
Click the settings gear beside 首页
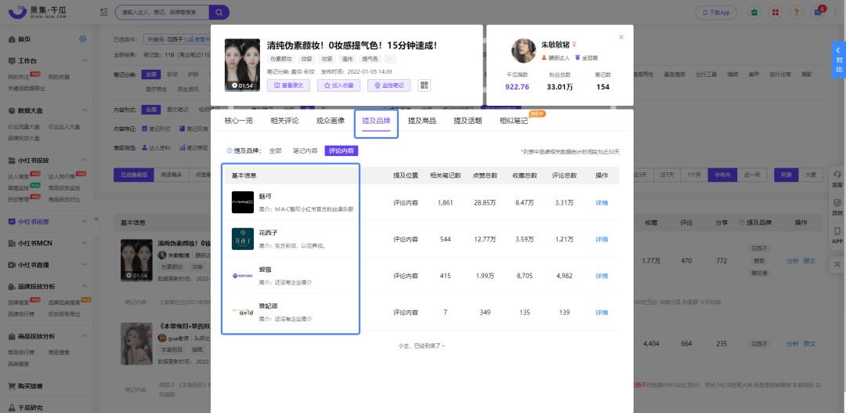coord(82,39)
